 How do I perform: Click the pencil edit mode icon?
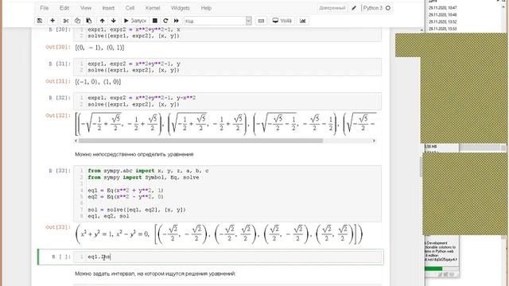(x=354, y=8)
